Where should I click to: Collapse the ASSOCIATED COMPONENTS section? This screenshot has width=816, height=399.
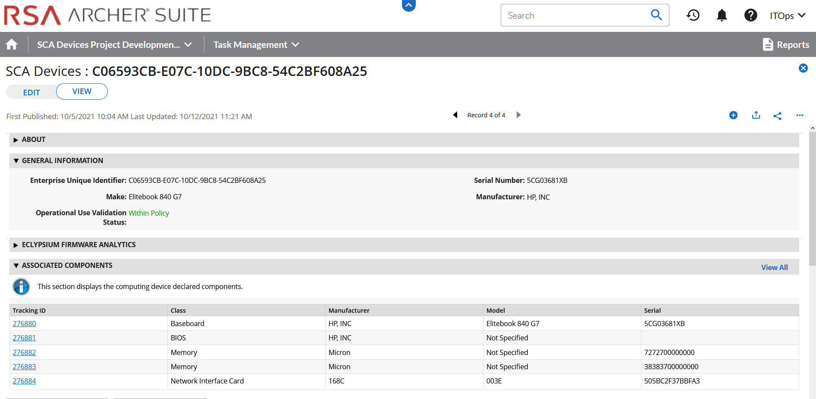(16, 266)
